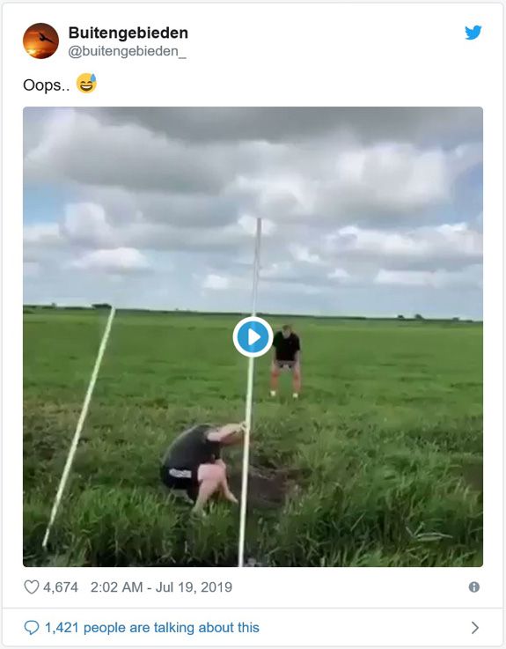Click the crouching man in video thumbnail
This screenshot has width=506, height=649.
[201, 468]
